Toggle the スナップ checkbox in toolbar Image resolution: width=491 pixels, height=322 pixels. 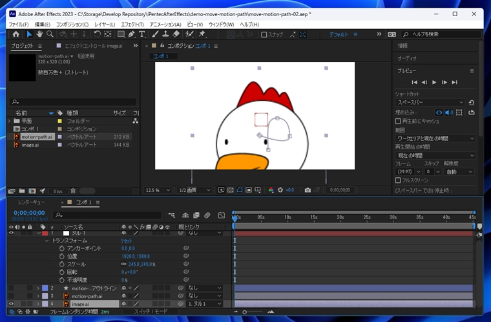coord(264,34)
